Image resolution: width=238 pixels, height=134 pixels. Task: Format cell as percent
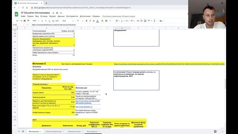pos(46,21)
